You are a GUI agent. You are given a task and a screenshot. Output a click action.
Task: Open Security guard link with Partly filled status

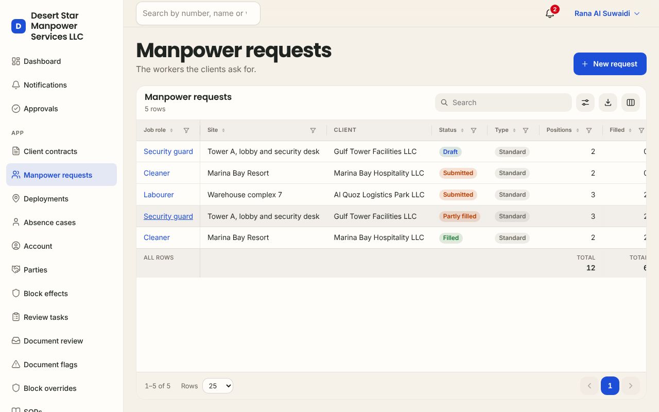[168, 216]
